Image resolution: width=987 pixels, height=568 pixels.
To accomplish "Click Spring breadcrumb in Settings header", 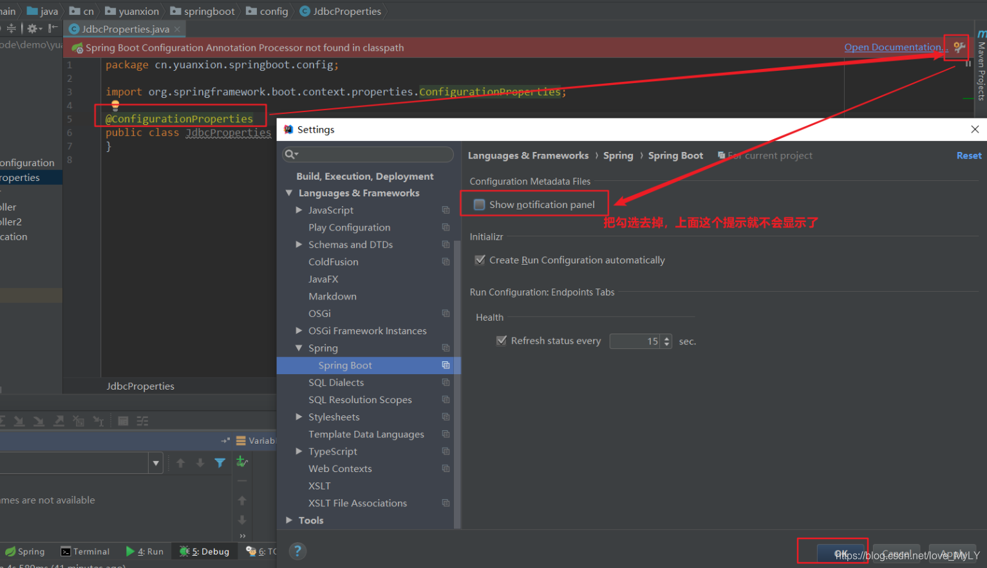I will pyautogui.click(x=618, y=156).
